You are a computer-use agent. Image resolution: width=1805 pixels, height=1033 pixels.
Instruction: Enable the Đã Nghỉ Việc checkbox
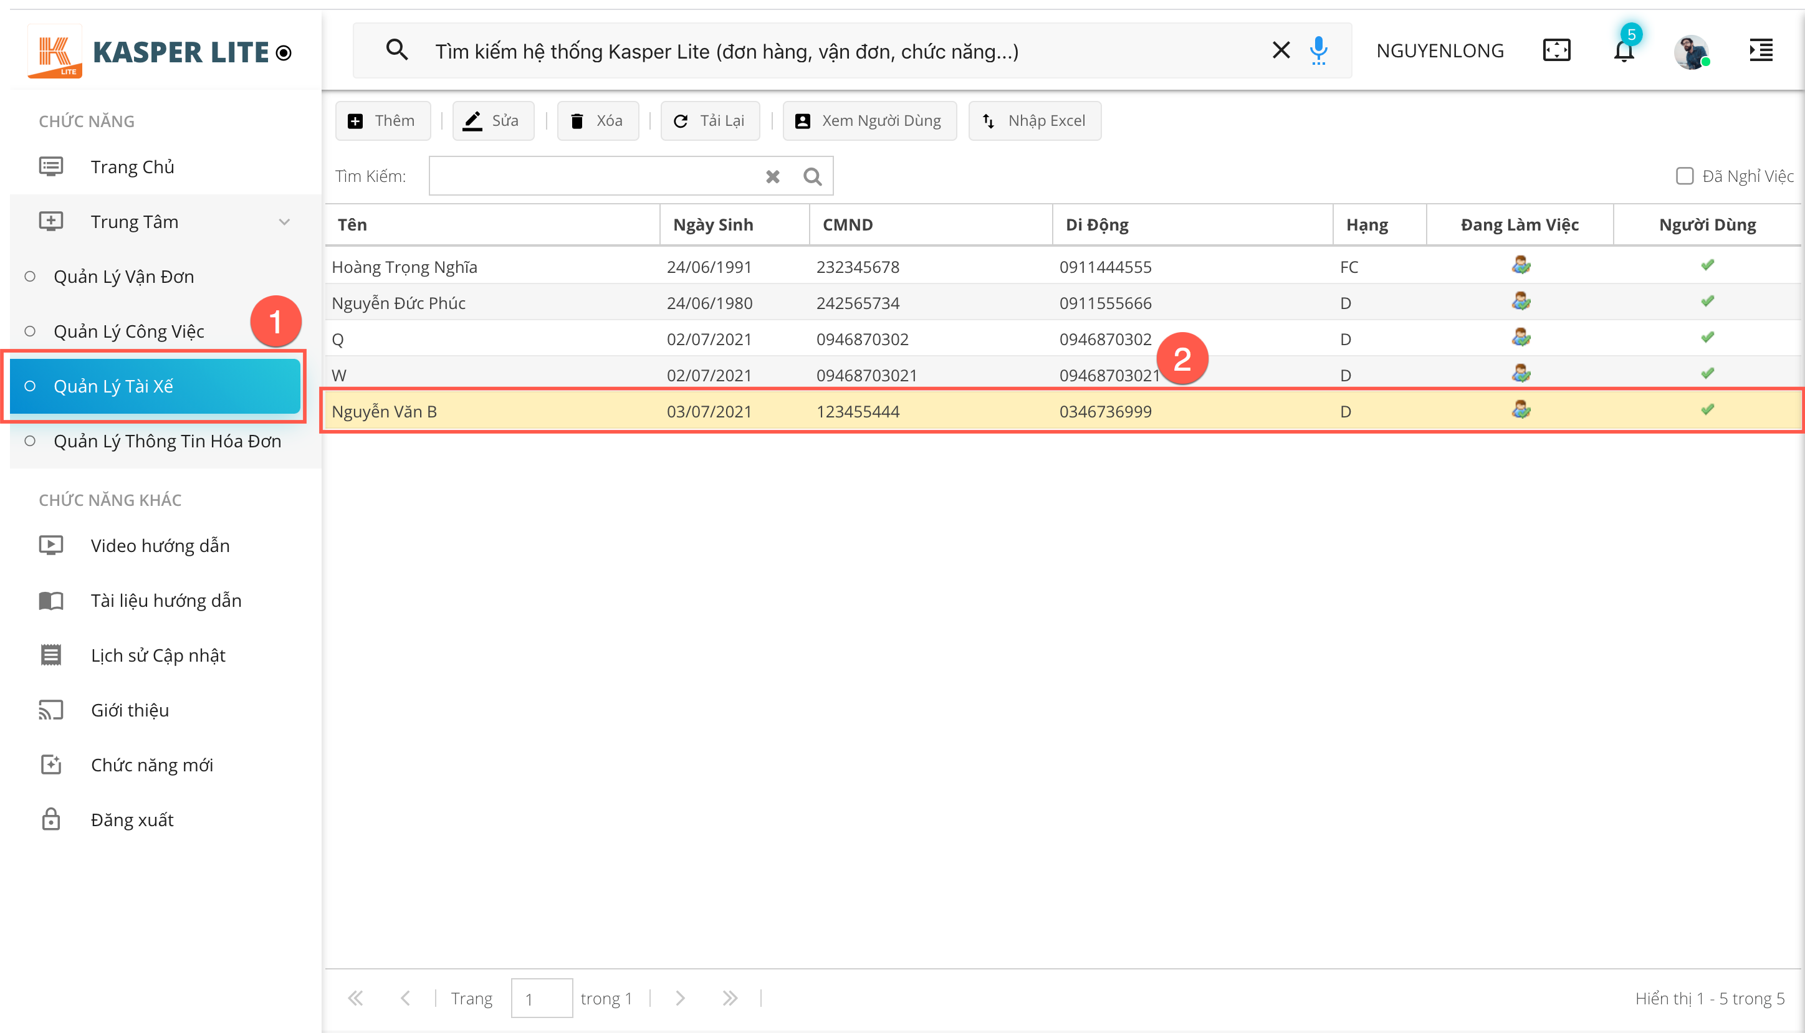click(1684, 176)
